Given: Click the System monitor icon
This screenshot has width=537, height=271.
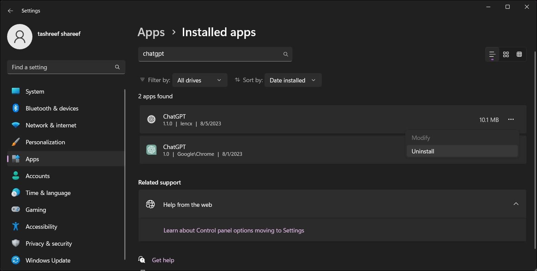Looking at the screenshot, I should click(x=16, y=91).
